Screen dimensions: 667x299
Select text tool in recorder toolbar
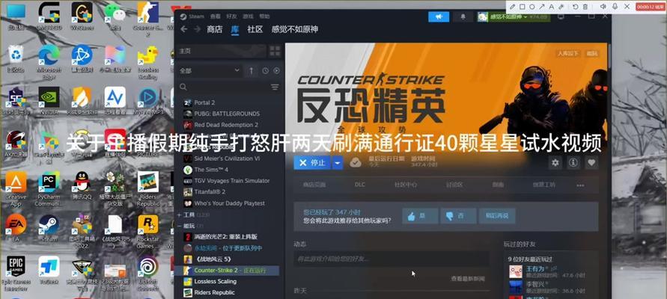pyautogui.click(x=551, y=7)
